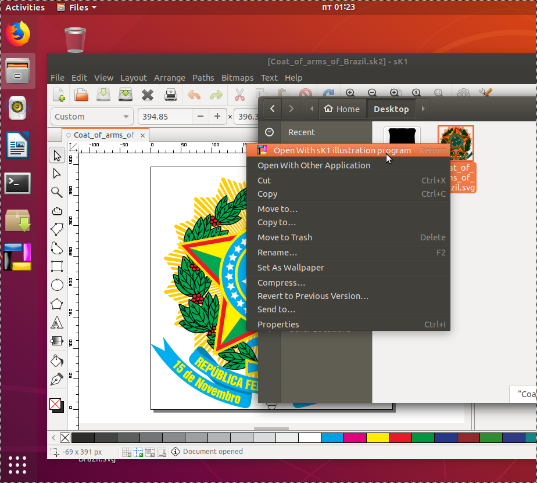Image resolution: width=537 pixels, height=483 pixels.
Task: Pick the yellow palette color swatch
Action: tap(377, 438)
